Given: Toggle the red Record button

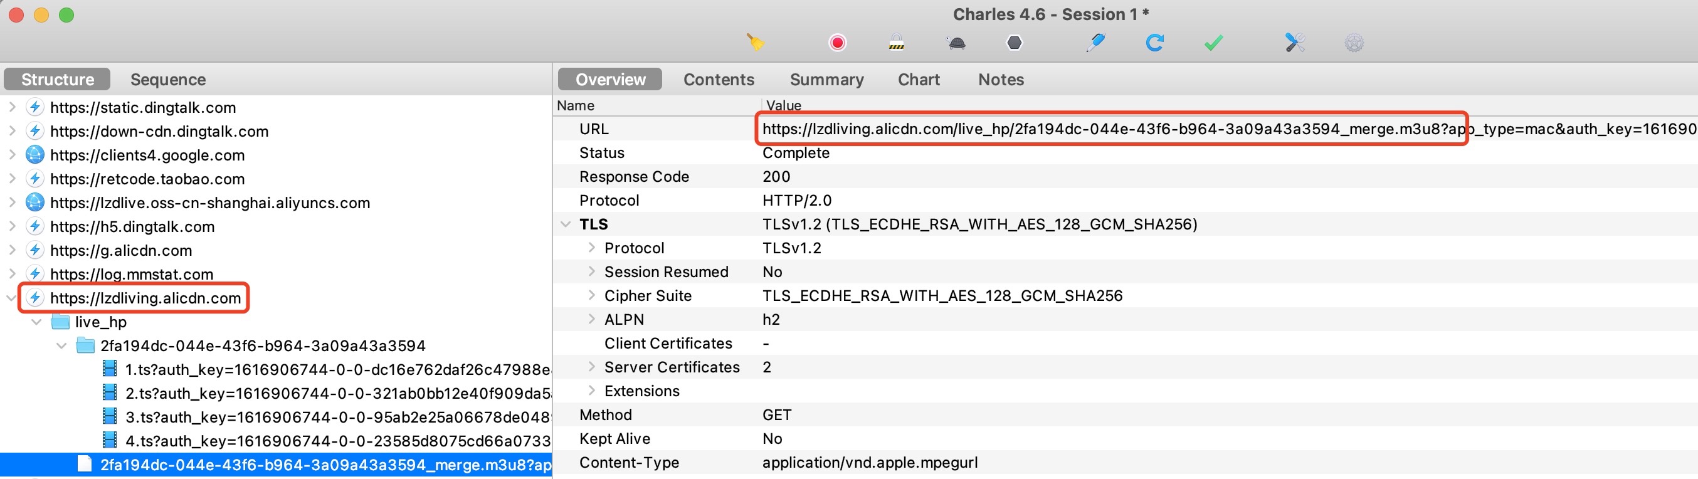Looking at the screenshot, I should tap(837, 43).
